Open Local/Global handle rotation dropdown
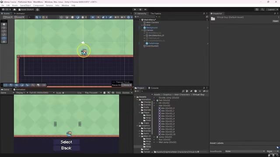Viewport: 280px width, 157px height. 19,17
